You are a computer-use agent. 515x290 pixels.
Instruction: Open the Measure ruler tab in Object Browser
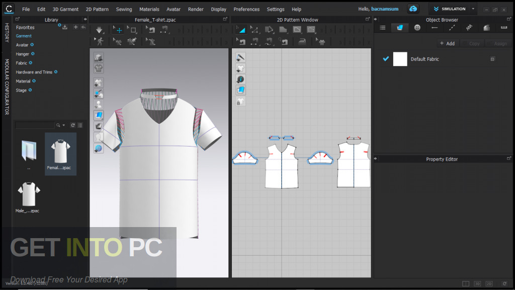(x=504, y=28)
